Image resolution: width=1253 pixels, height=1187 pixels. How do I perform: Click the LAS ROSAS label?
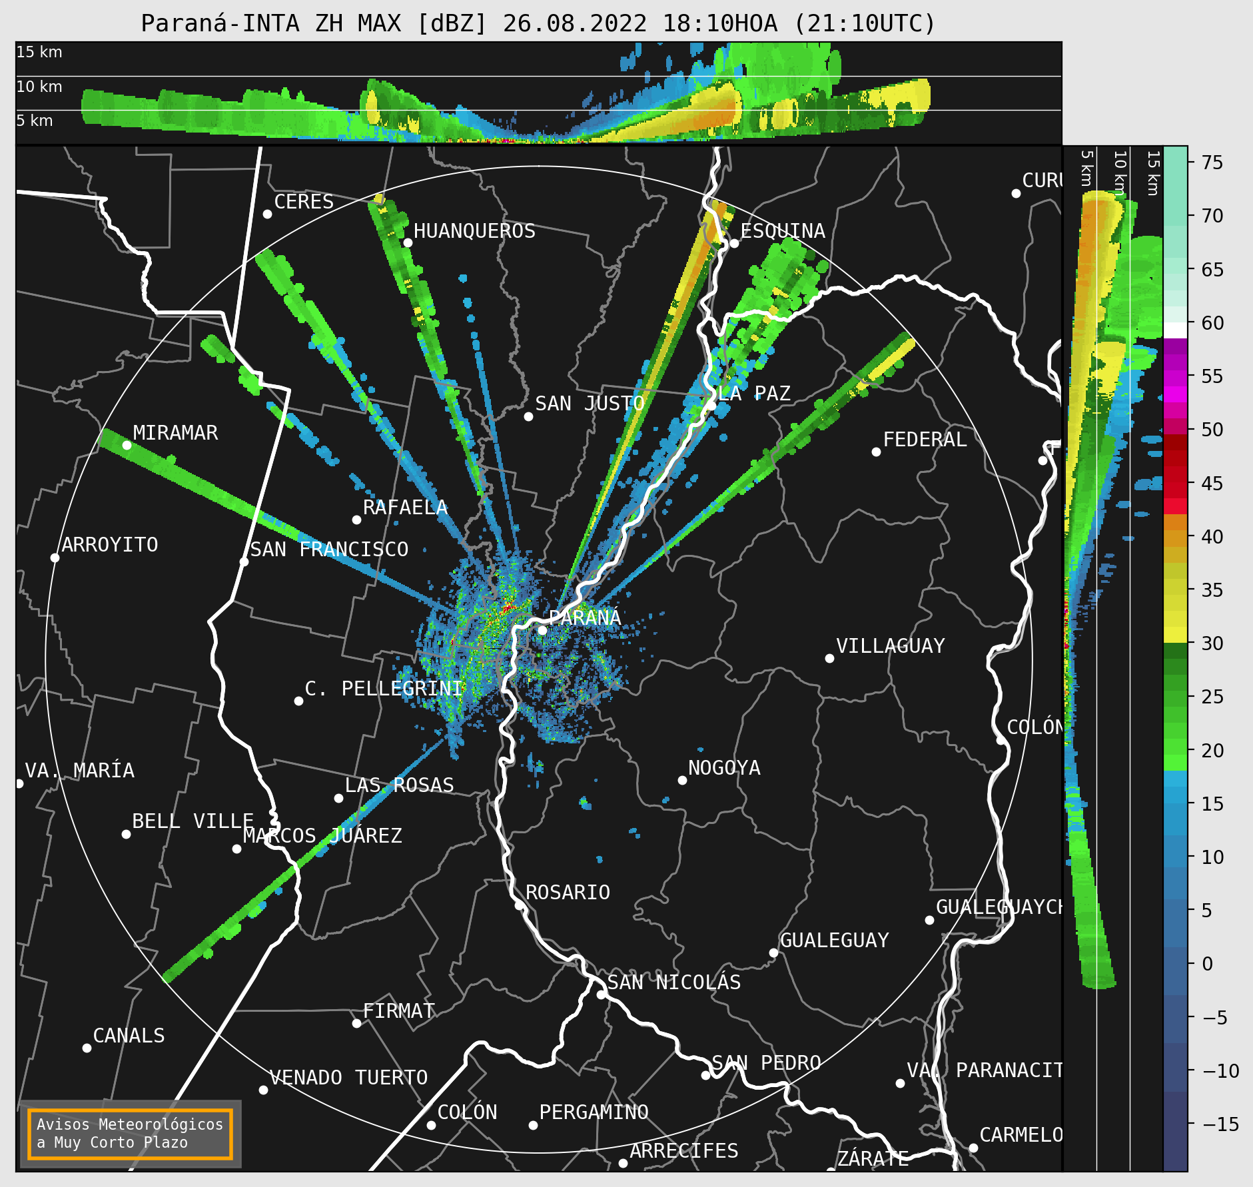click(x=399, y=785)
